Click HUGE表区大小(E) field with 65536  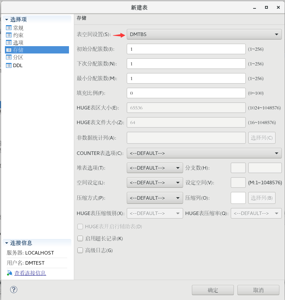(x=186, y=108)
